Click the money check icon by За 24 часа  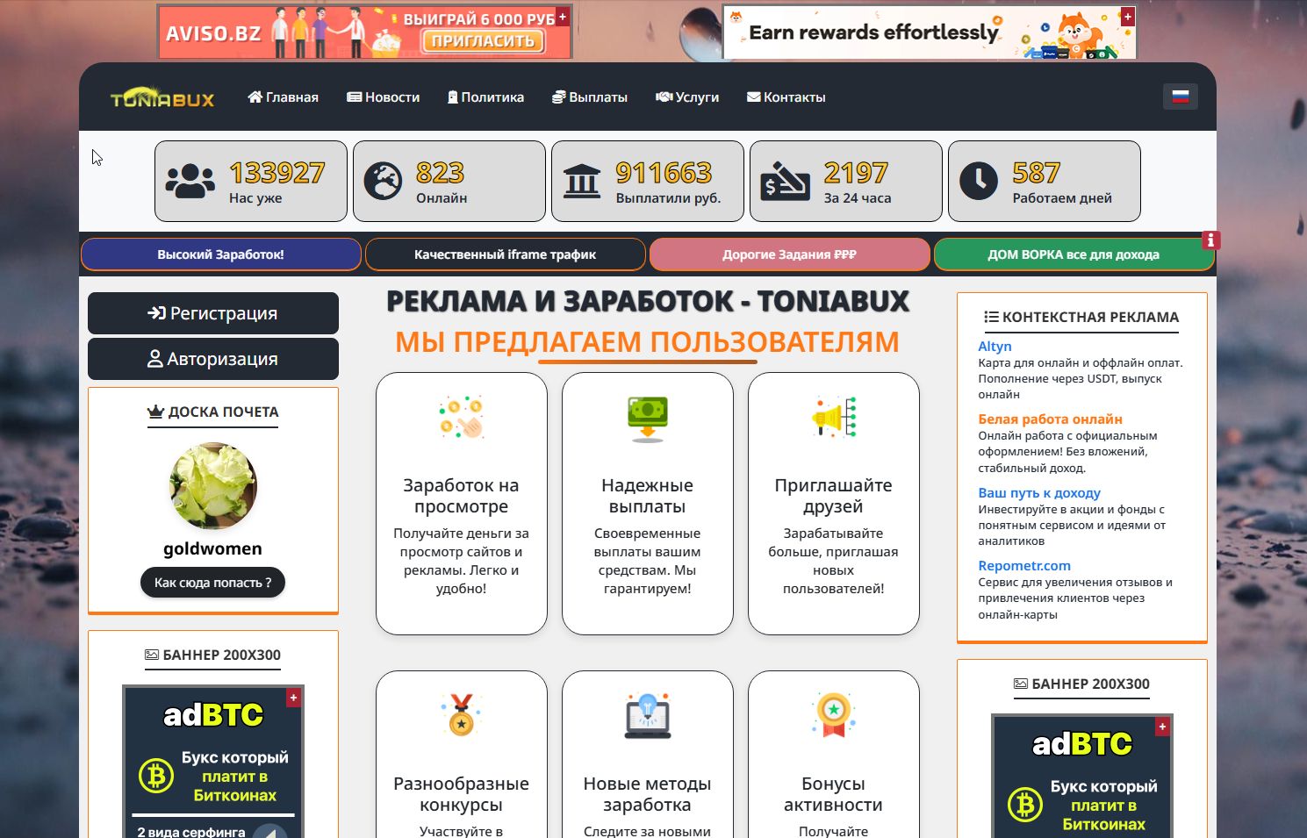[x=785, y=182]
